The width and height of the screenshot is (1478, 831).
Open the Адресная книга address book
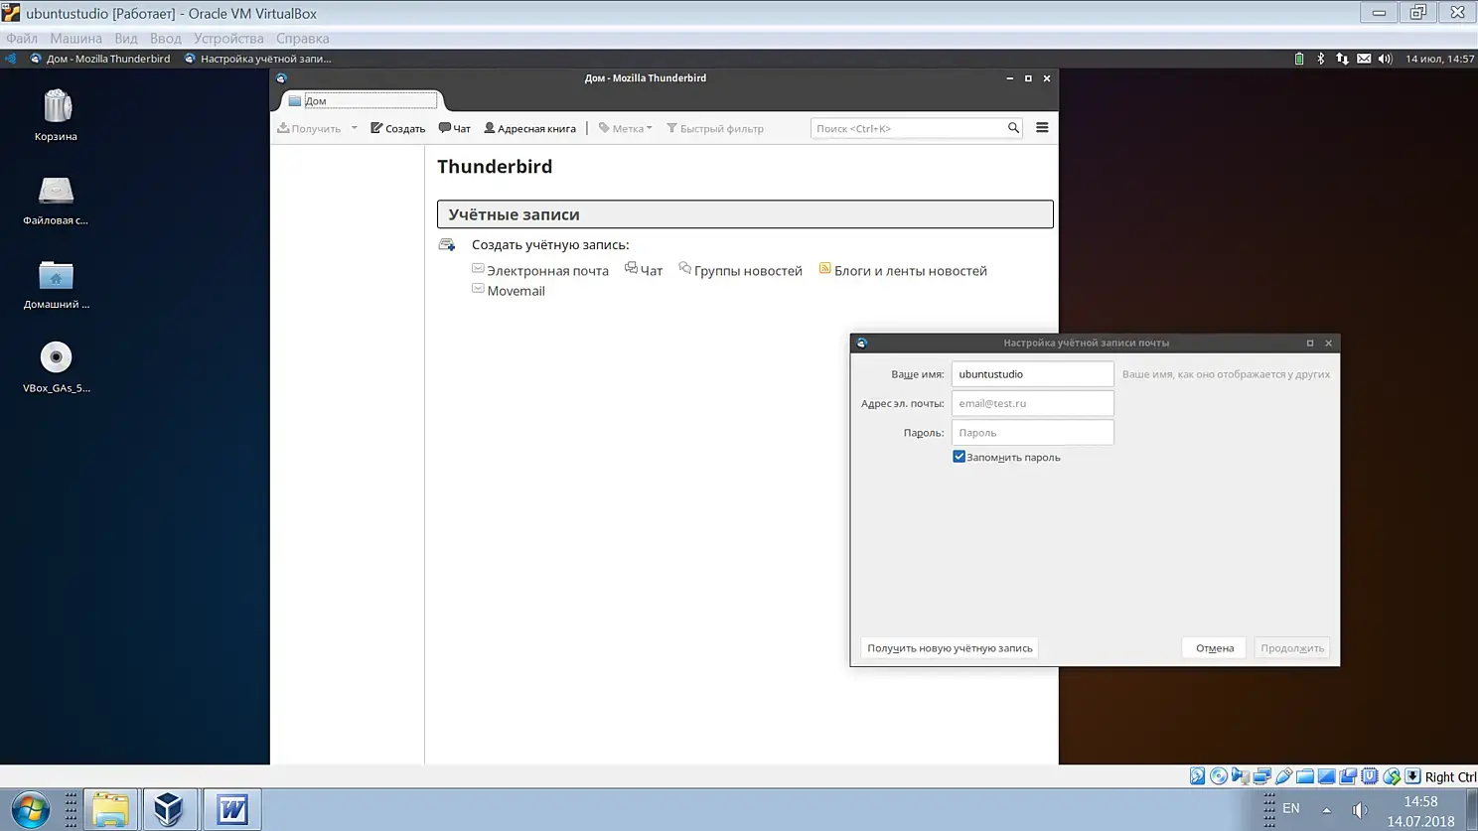tap(529, 128)
